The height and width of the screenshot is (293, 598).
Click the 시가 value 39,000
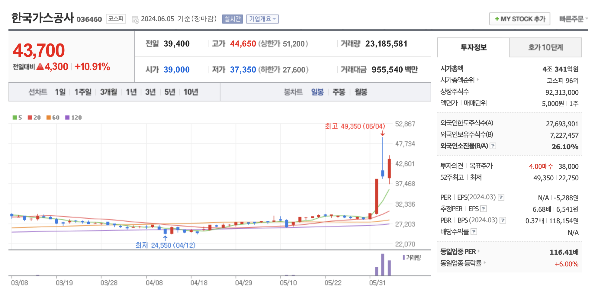point(176,70)
